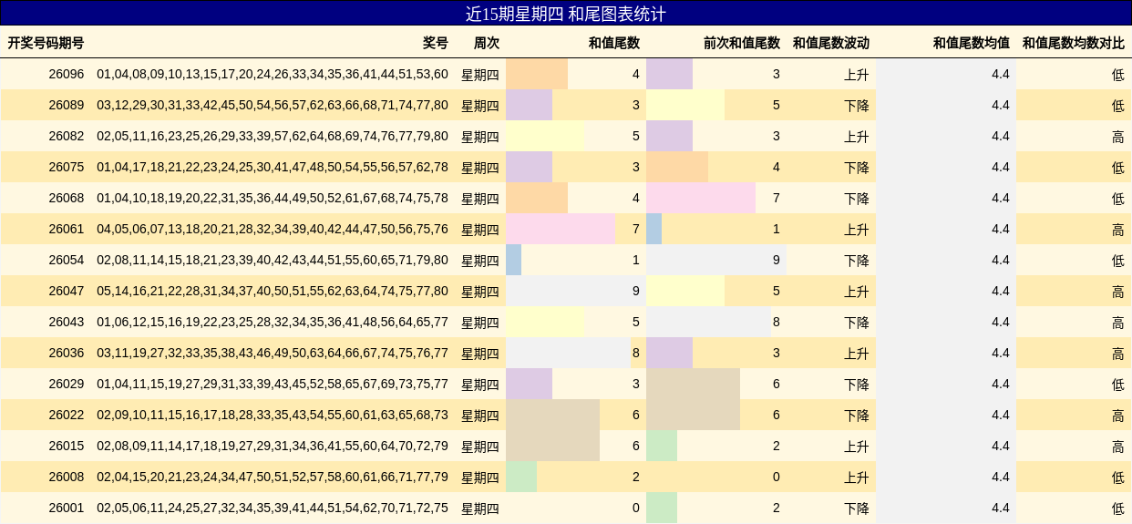Click the 高 comparison cell in row 26015

click(1118, 446)
